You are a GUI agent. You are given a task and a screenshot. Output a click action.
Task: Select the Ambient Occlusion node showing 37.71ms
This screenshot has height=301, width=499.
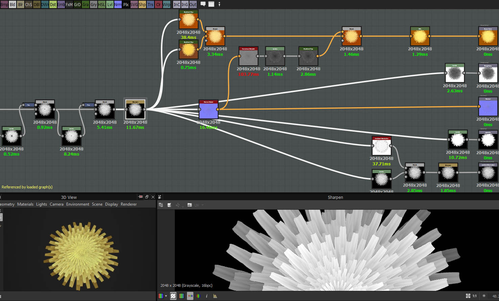click(382, 146)
